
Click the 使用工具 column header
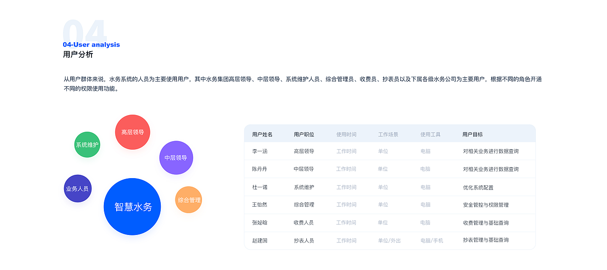[431, 135]
